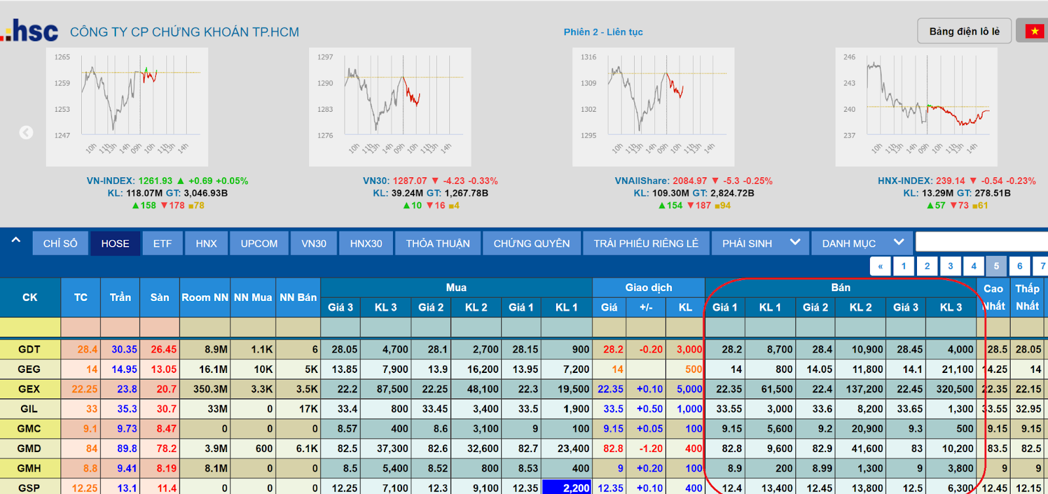Image resolution: width=1048 pixels, height=494 pixels.
Task: Open the TRÁI PHIẾU RIÊNG LẺ tab
Action: pyautogui.click(x=646, y=243)
